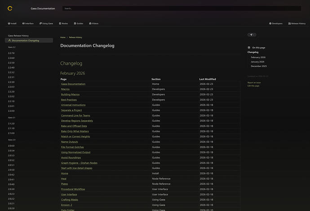Open release 2.1.2.0 in sidebar
This screenshot has height=211, width=310.
[x=11, y=123]
